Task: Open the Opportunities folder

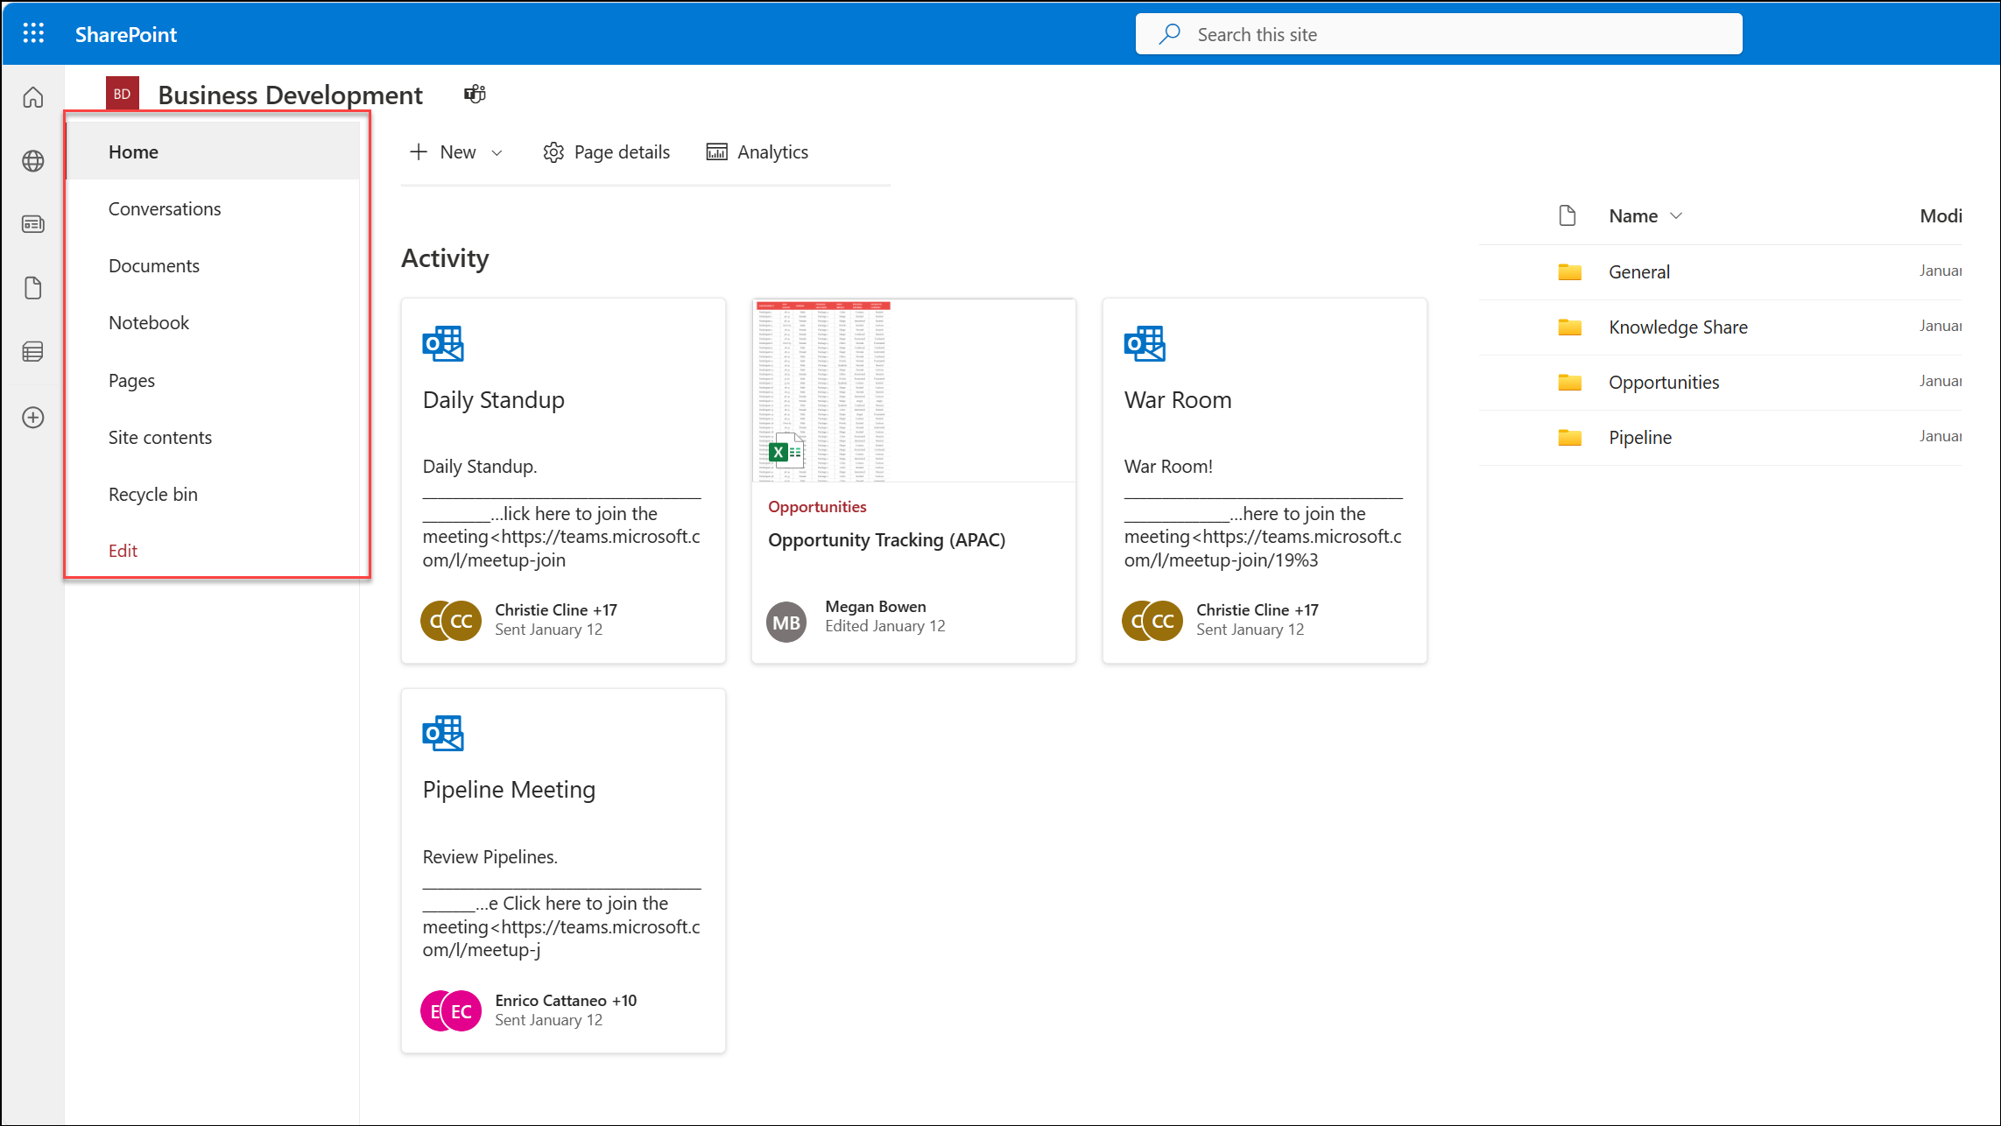Action: [1665, 383]
